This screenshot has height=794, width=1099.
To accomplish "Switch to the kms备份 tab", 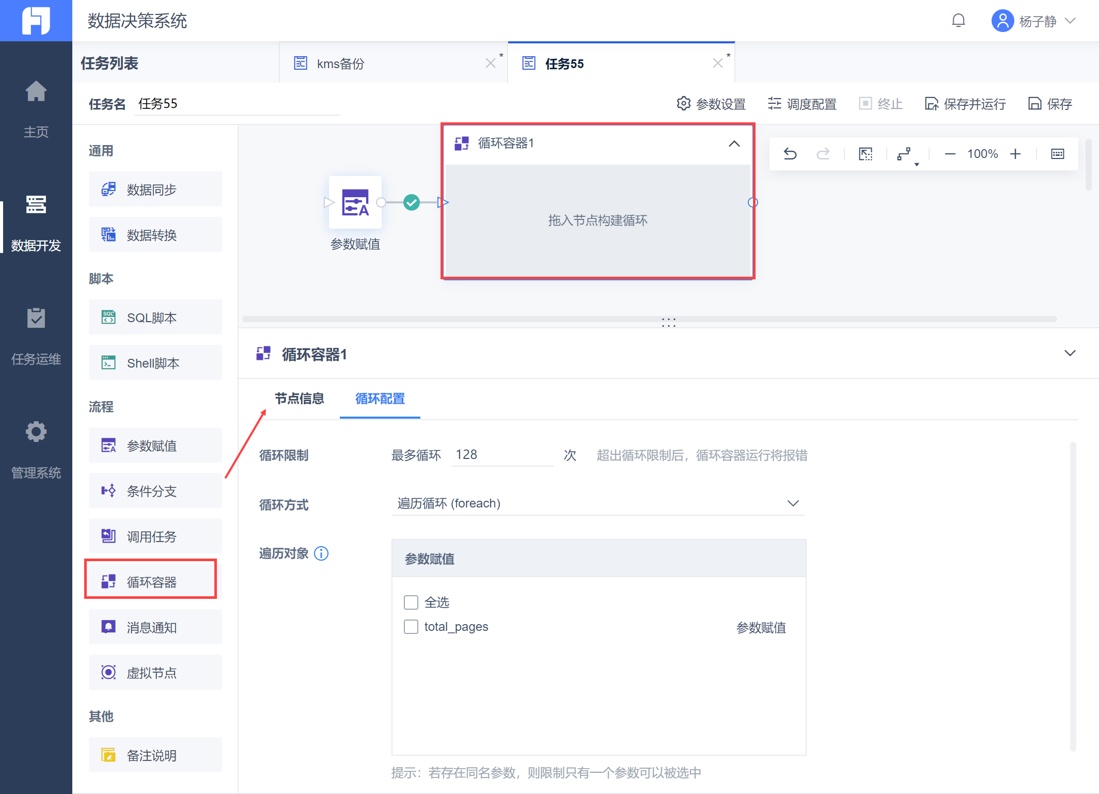I will 341,63.
